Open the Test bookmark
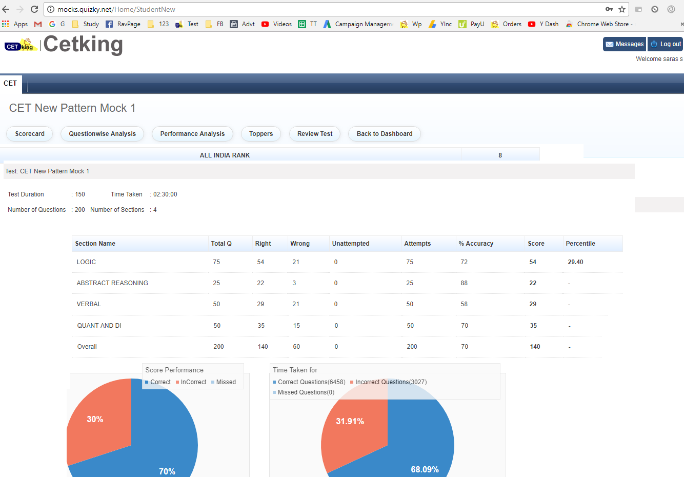684x477 pixels. coord(187,24)
